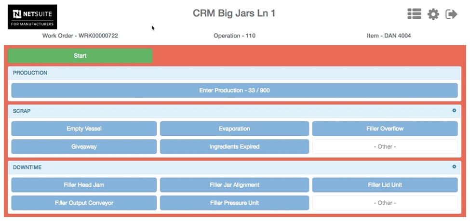Open the Other option under Scrap

385,147
